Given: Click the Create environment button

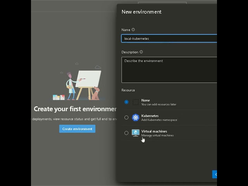Looking at the screenshot, I should (77, 129).
